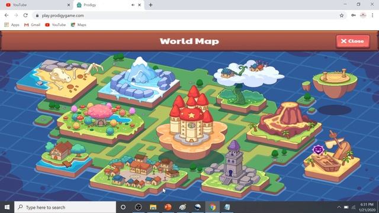Show hidden system tray icons

339,207
